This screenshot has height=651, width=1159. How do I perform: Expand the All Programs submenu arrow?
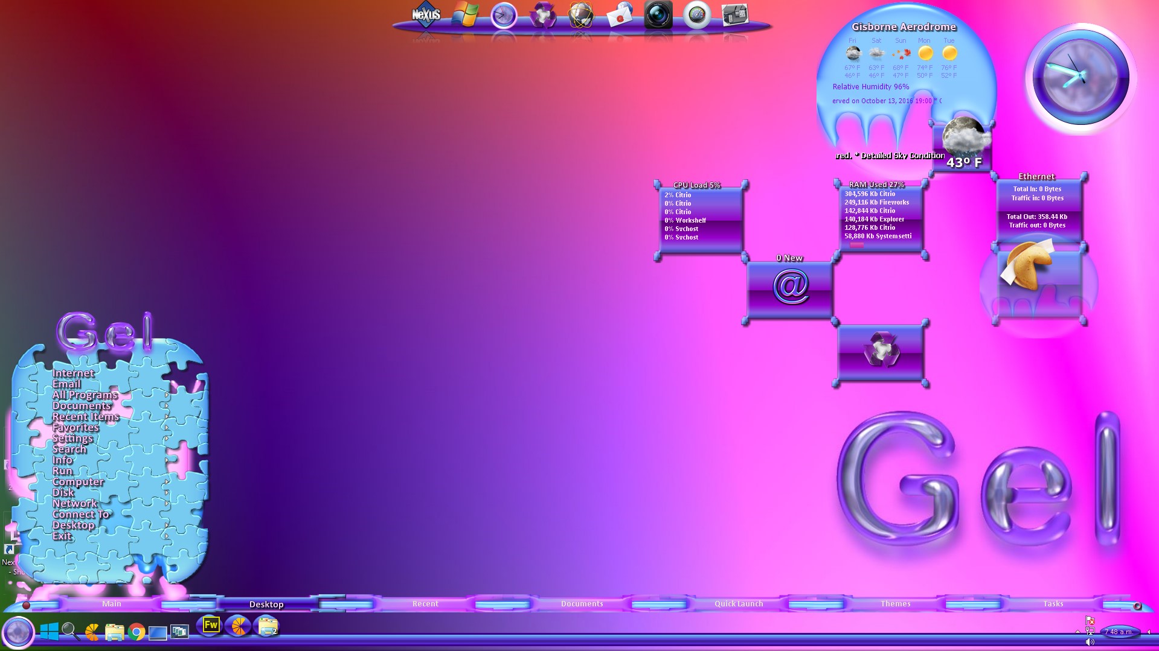[167, 395]
